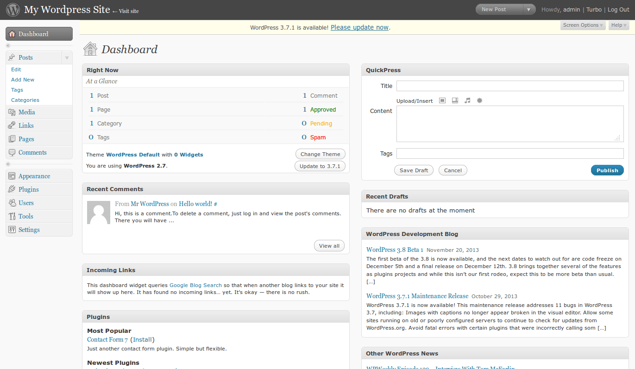Select the Tools icon in the sidebar
The width and height of the screenshot is (635, 369).
12,216
